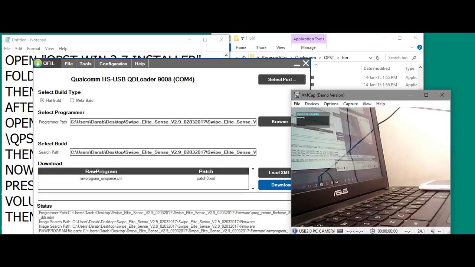The width and height of the screenshot is (475, 267).
Task: Click the AMCap application icon in title bar
Action: (x=297, y=95)
